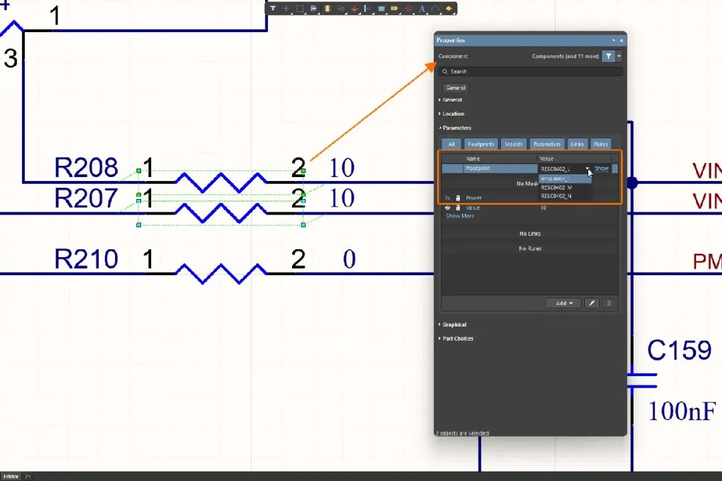
Task: Choose the rectangular selection tool icon
Action: click(299, 8)
